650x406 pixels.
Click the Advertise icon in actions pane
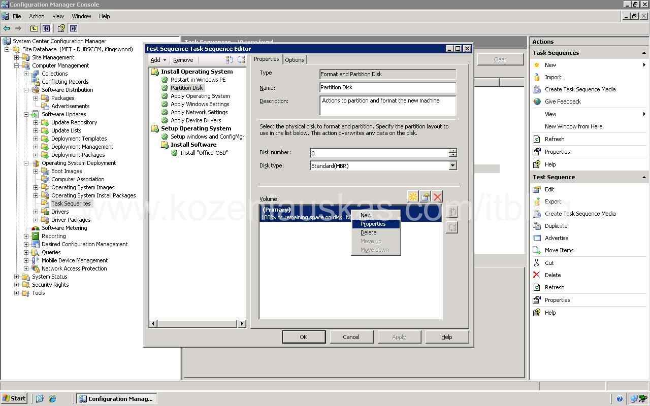[x=537, y=238]
